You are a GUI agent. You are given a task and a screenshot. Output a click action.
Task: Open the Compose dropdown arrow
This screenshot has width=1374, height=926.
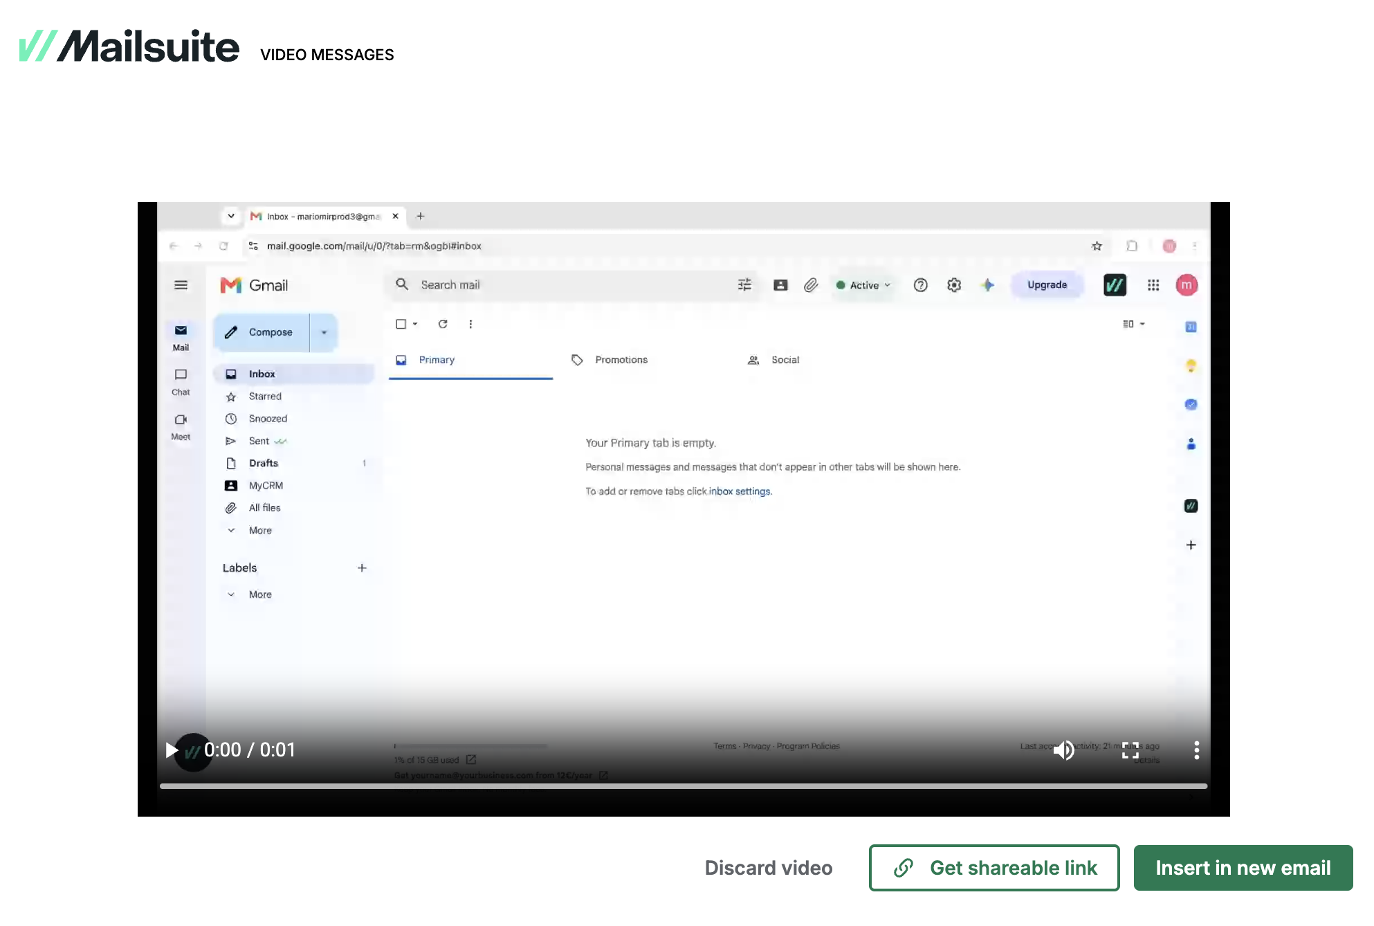click(x=324, y=332)
